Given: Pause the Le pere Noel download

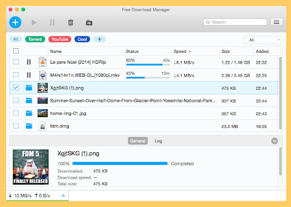Looking at the screenshot, I should (x=29, y=62).
